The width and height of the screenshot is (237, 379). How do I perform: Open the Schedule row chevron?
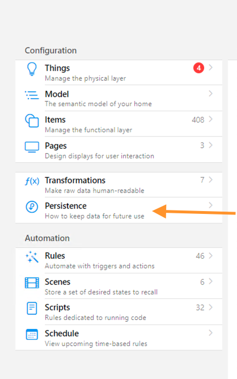click(211, 333)
